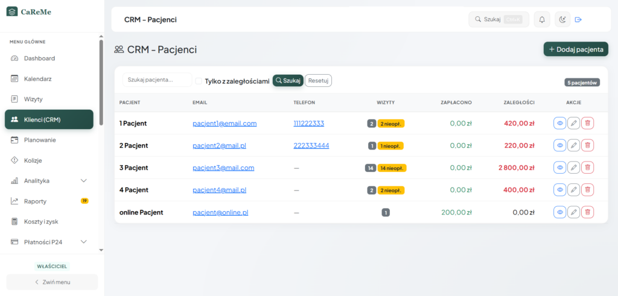Click the Resetuj button
This screenshot has height=296, width=618.
pos(319,80)
